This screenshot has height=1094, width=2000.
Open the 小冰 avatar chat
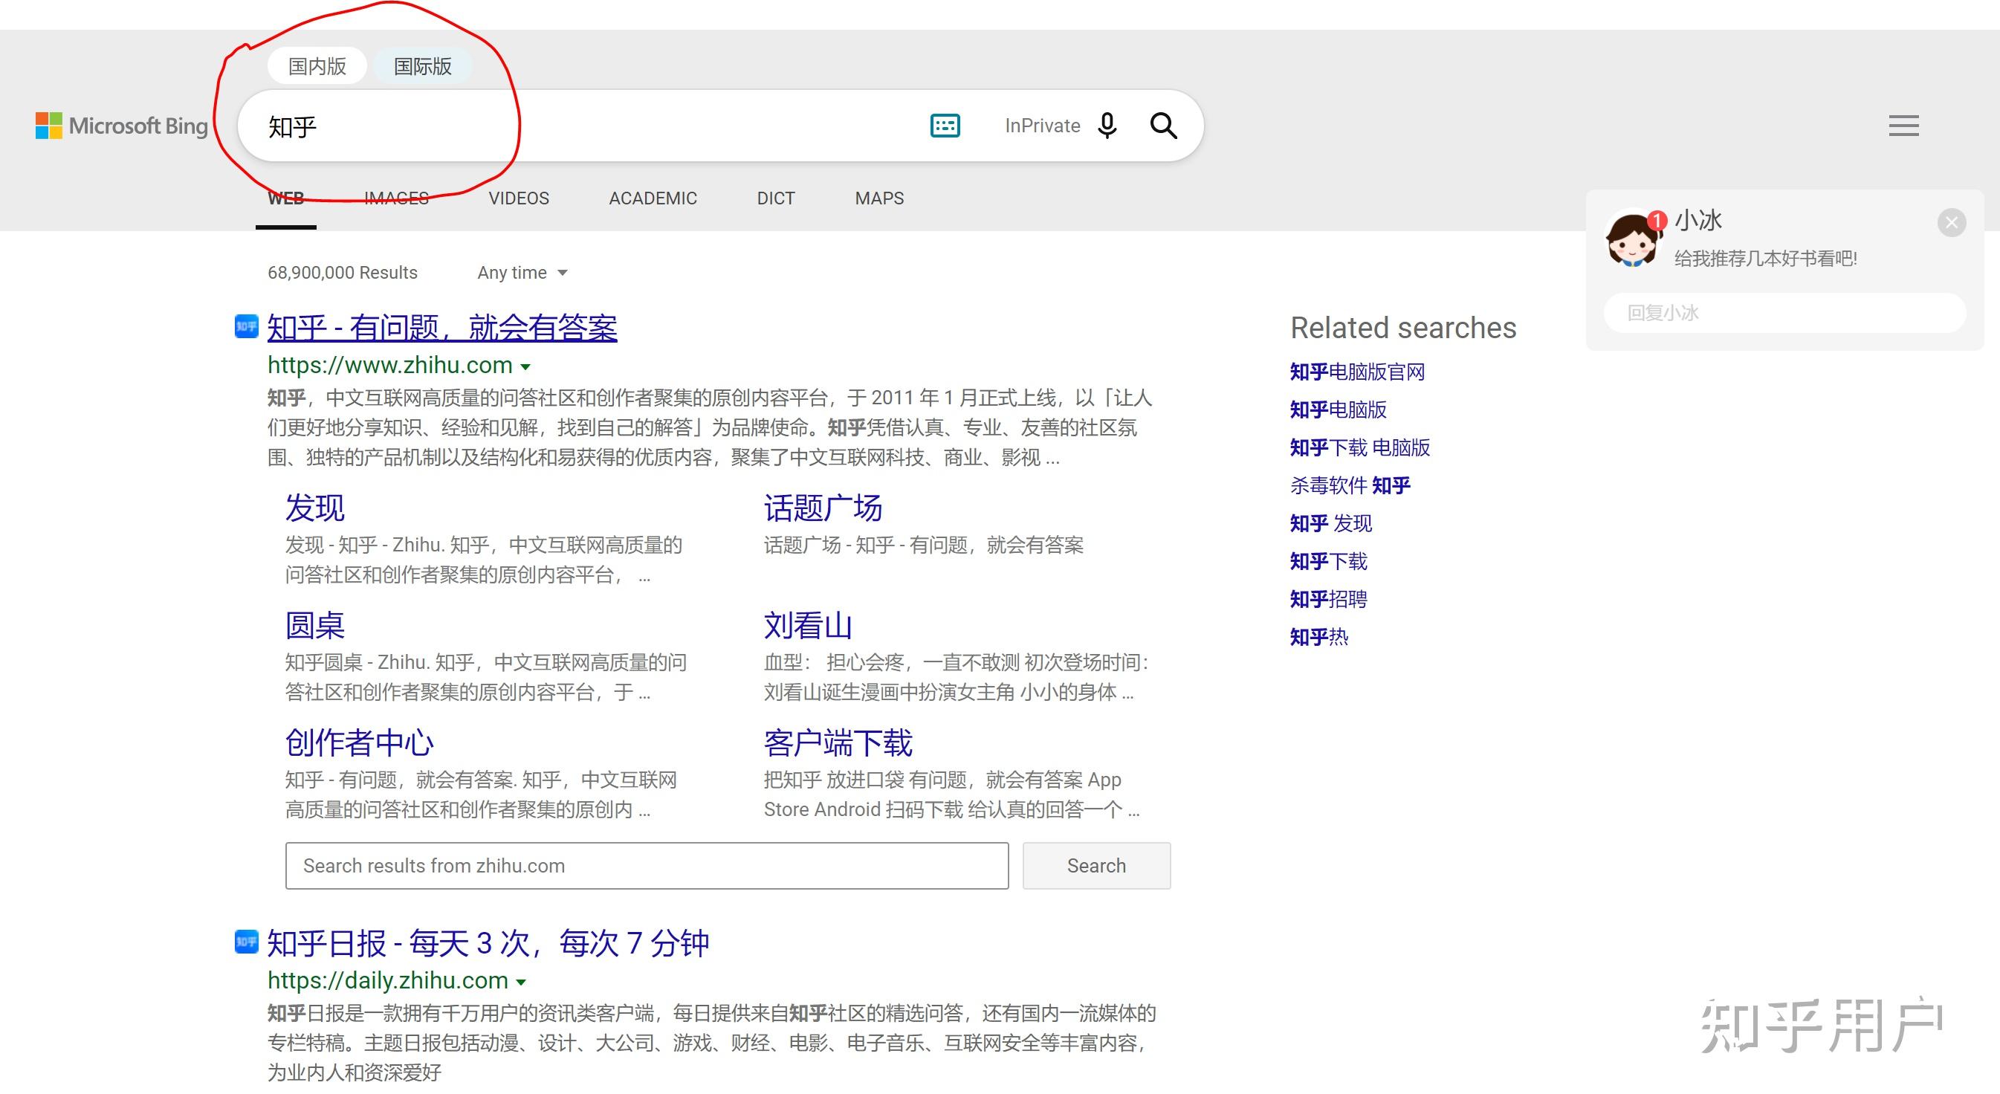[x=1632, y=239]
